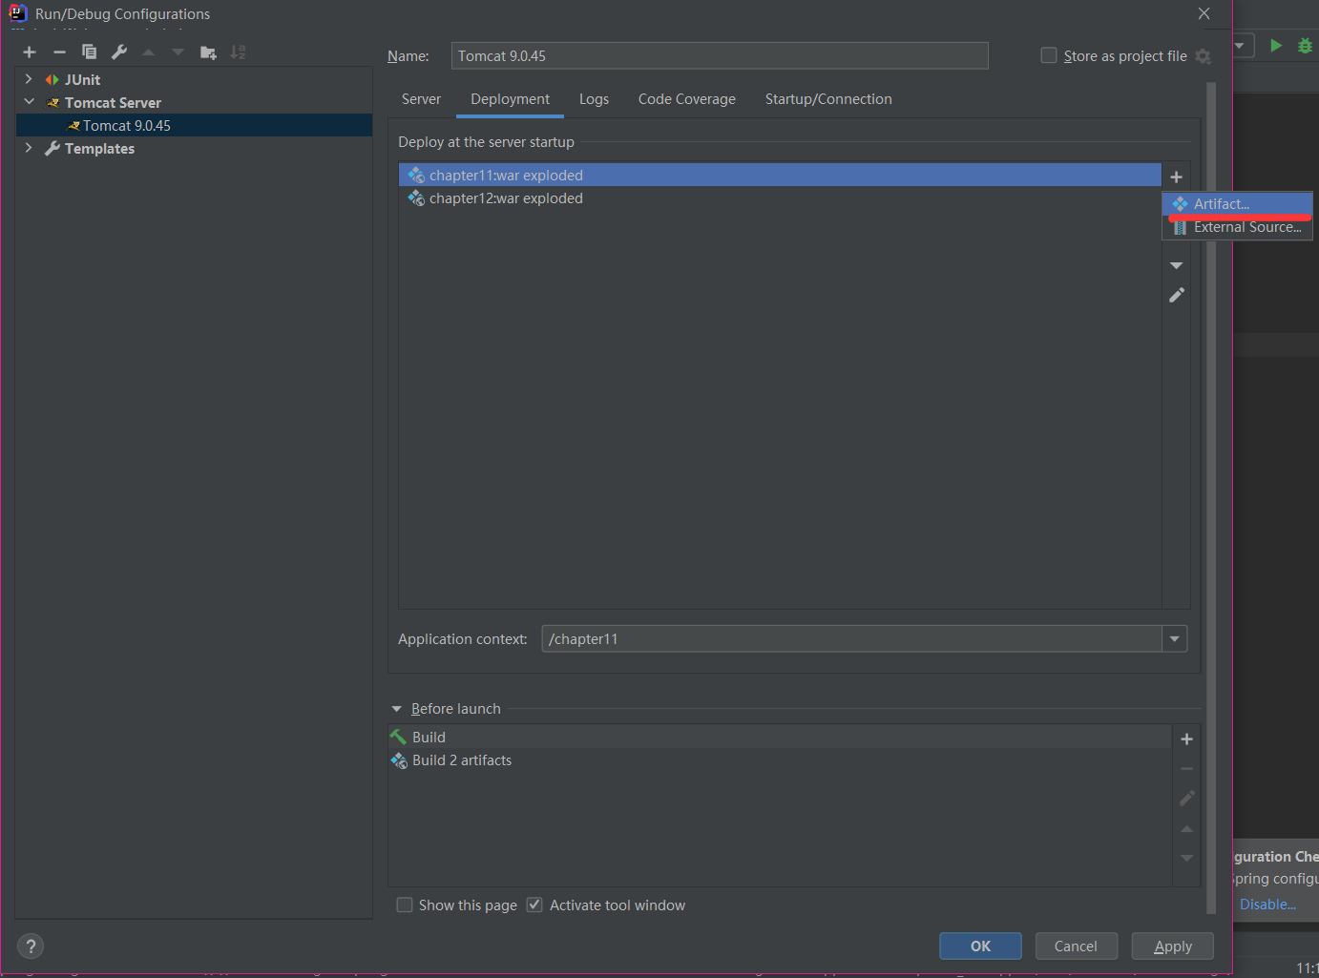
Task: Edit the selected deployment artifact
Action: (x=1176, y=296)
